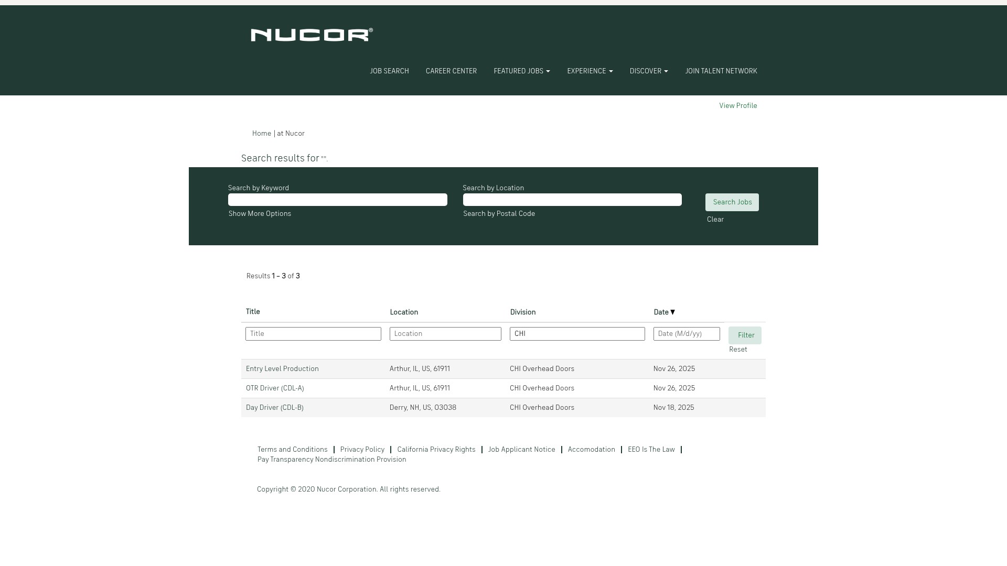
Task: Select Join Talent Network
Action: [x=721, y=71]
